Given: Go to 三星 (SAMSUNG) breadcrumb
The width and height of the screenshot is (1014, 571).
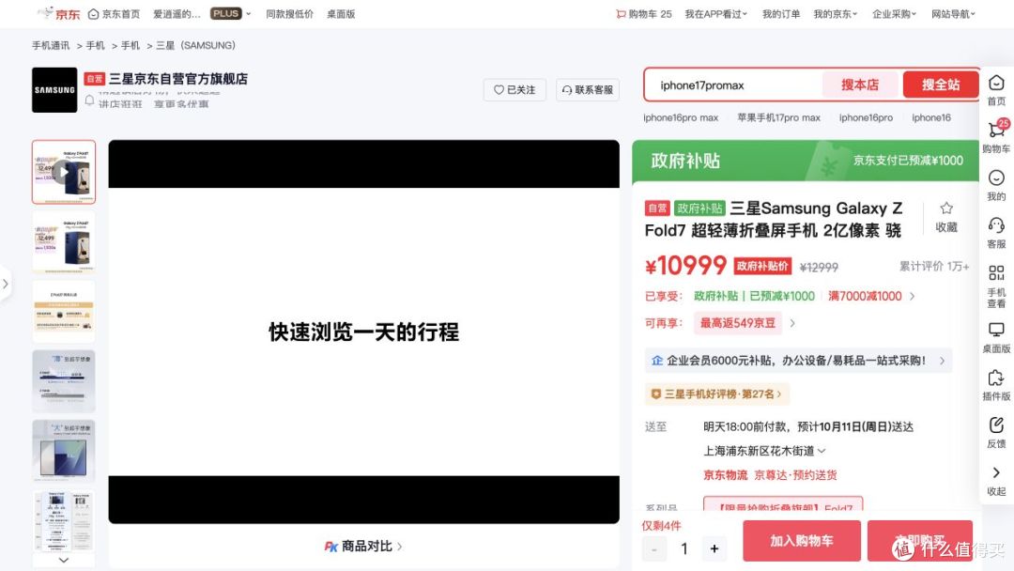Looking at the screenshot, I should click(195, 45).
